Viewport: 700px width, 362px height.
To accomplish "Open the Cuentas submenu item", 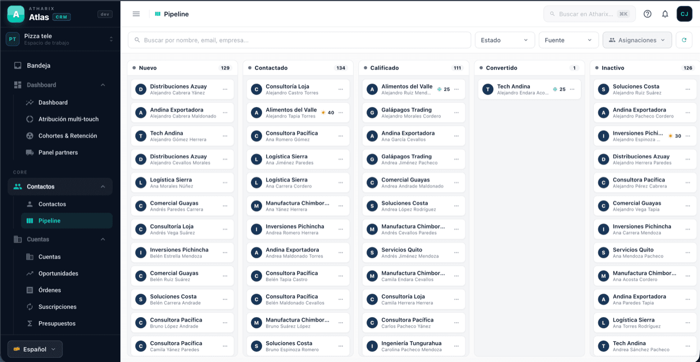I will coord(67,257).
